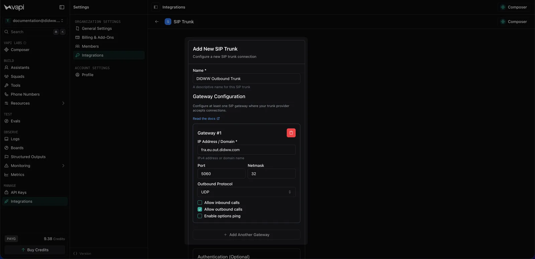The height and width of the screenshot is (259, 535).
Task: Click the top-right Composer button in header
Action: pyautogui.click(x=514, y=7)
